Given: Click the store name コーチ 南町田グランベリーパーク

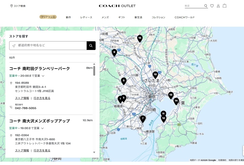Looking at the screenshot, I should click(40, 68).
